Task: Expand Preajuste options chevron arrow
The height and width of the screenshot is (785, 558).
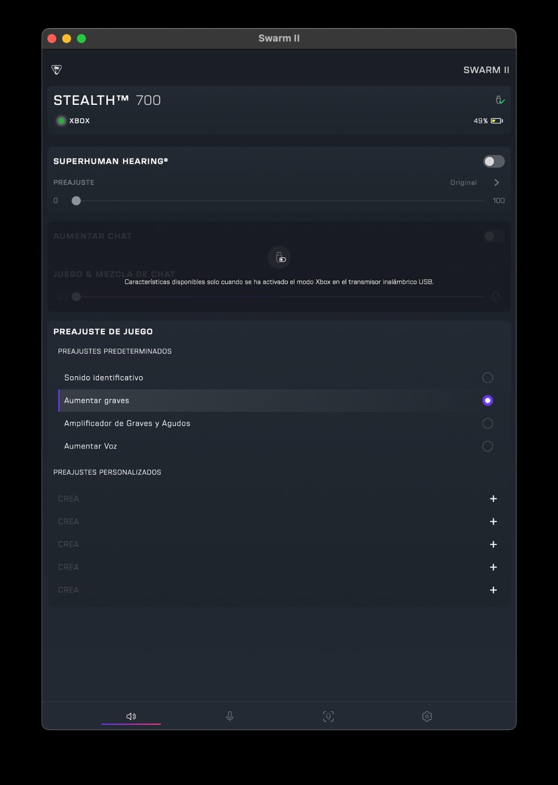Action: [497, 183]
